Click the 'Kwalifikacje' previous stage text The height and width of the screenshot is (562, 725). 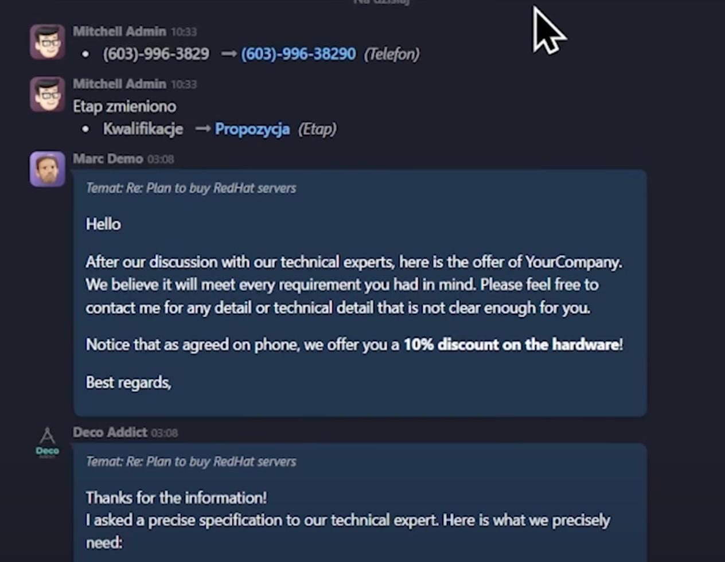143,129
